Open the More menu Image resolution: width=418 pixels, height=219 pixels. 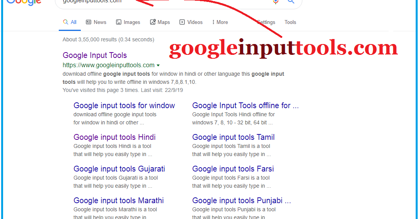pyautogui.click(x=220, y=22)
